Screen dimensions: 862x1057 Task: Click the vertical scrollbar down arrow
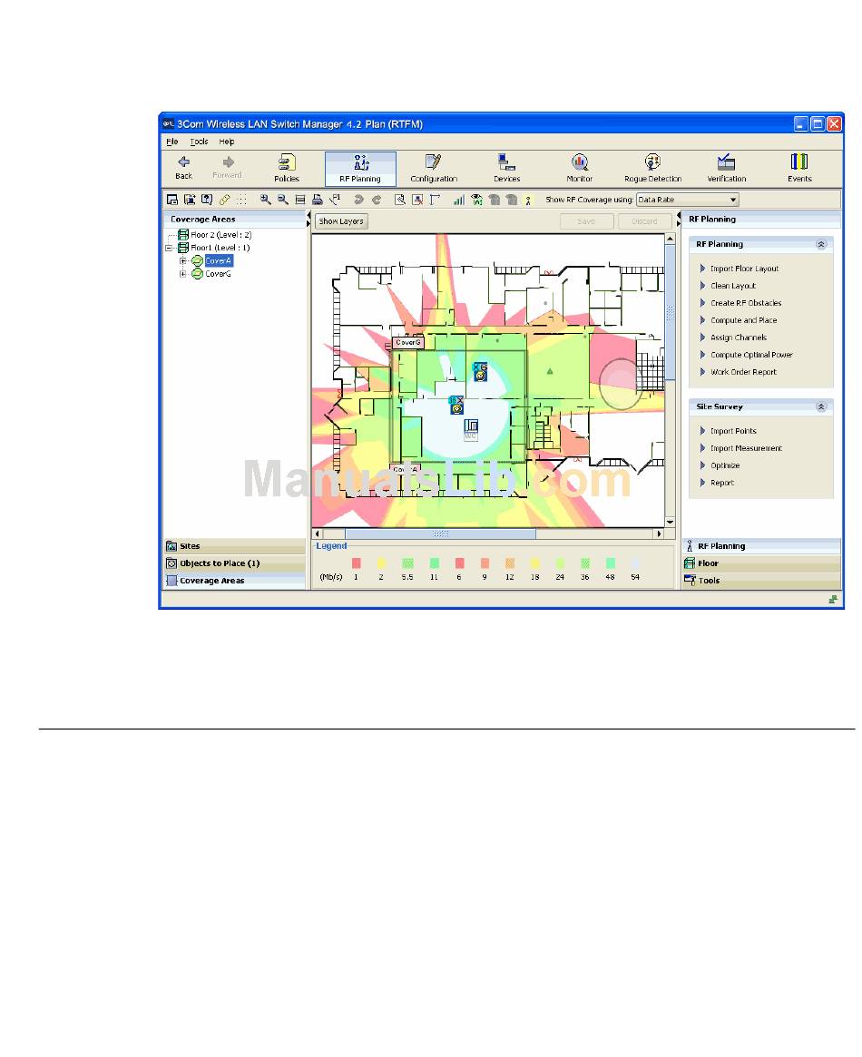pos(670,522)
